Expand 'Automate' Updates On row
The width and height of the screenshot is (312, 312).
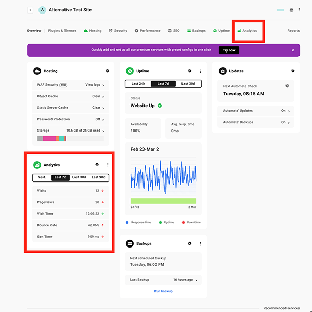(x=256, y=111)
